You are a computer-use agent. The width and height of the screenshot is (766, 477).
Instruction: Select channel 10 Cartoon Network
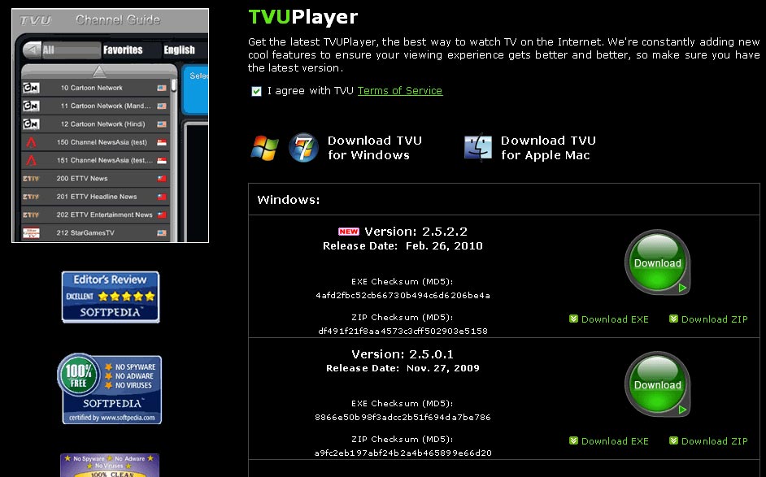(x=95, y=88)
